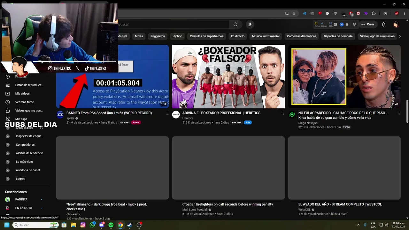The height and width of the screenshot is (230, 409).
Task: Select the Mixes chip
Action: pyautogui.click(x=139, y=36)
